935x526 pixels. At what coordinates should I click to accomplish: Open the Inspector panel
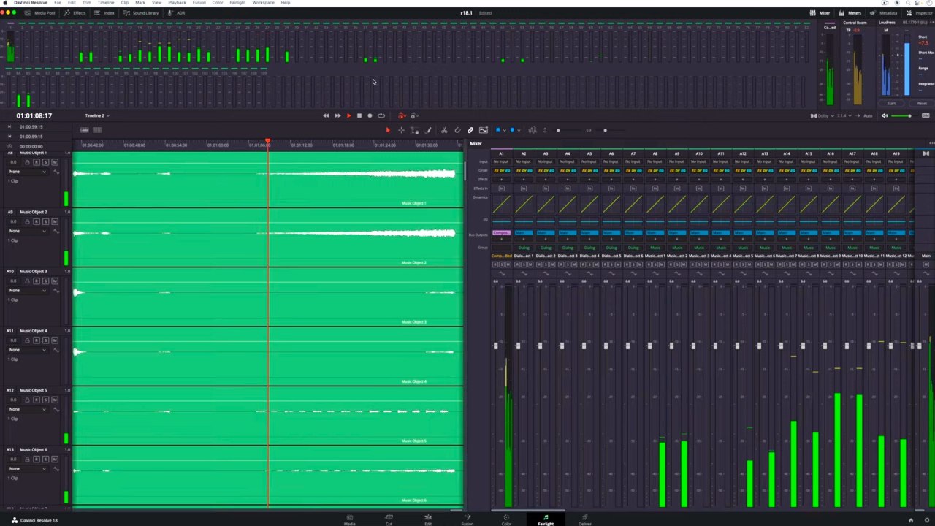click(x=920, y=12)
